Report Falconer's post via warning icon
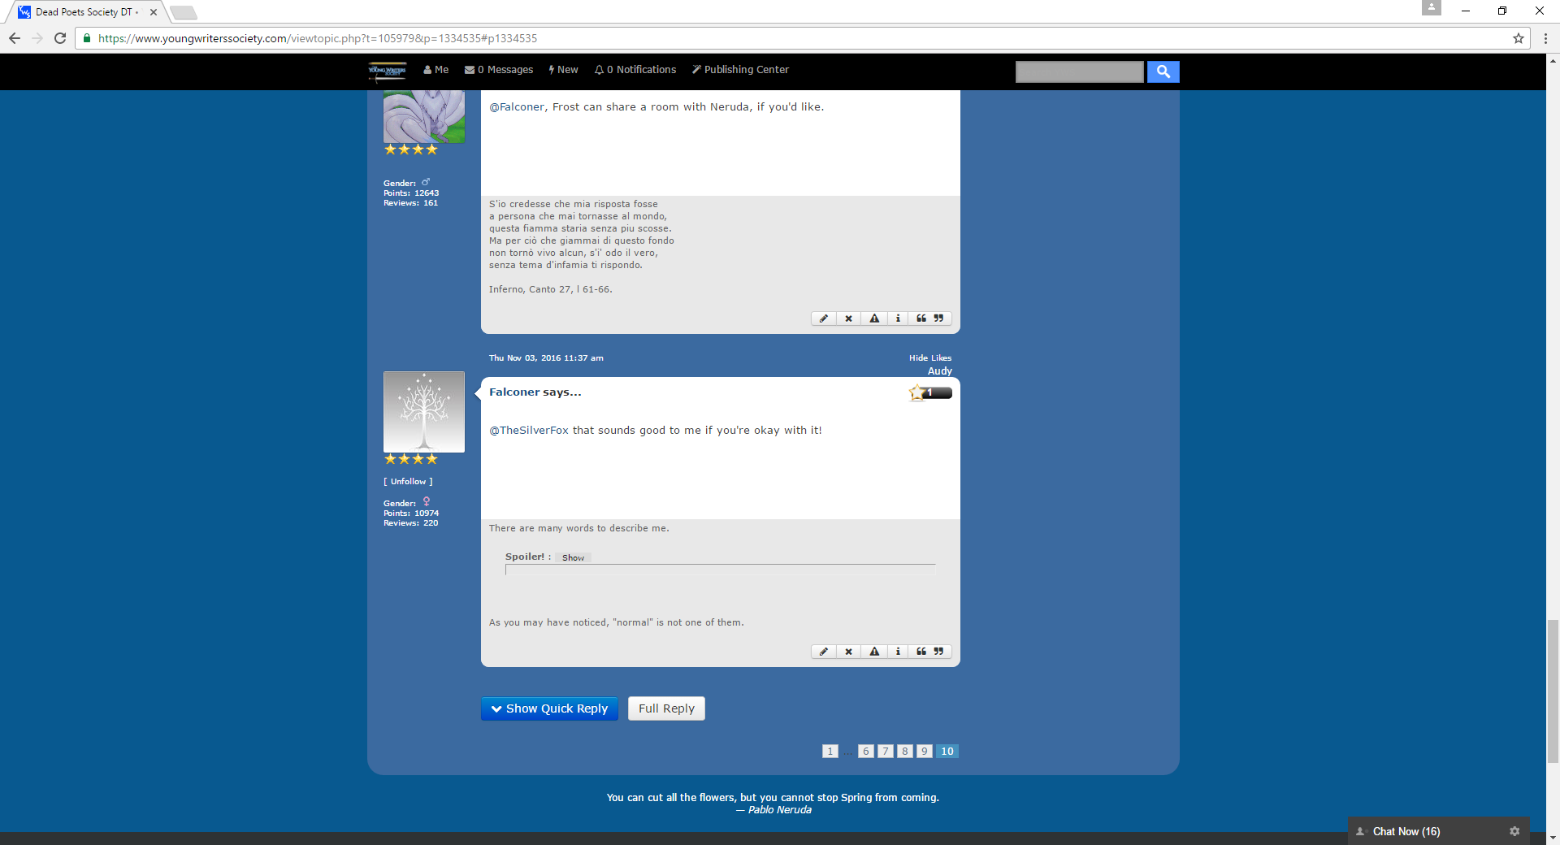The width and height of the screenshot is (1560, 845). coord(874,652)
